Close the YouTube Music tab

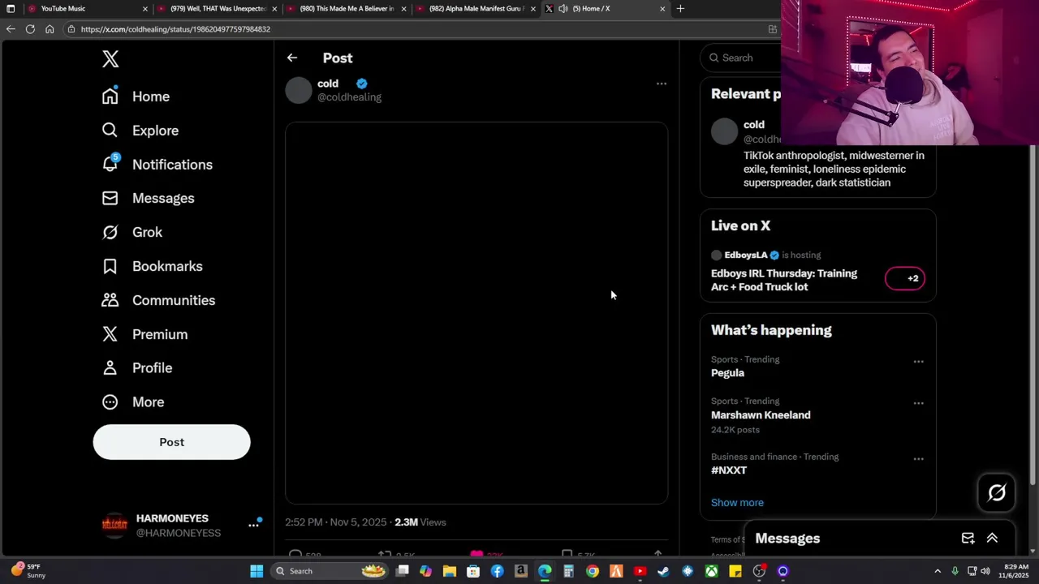pyautogui.click(x=145, y=9)
